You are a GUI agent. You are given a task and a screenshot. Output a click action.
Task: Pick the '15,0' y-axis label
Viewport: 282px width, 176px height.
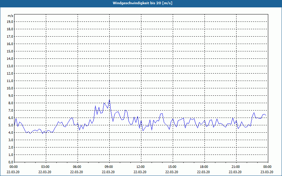(10, 51)
